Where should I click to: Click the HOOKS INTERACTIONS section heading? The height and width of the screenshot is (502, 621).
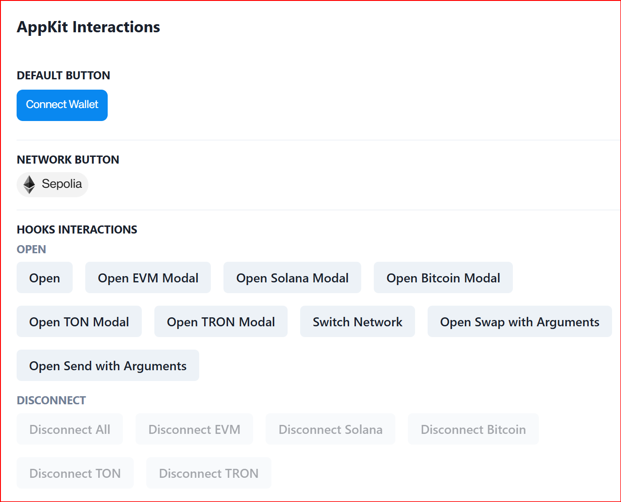(77, 229)
